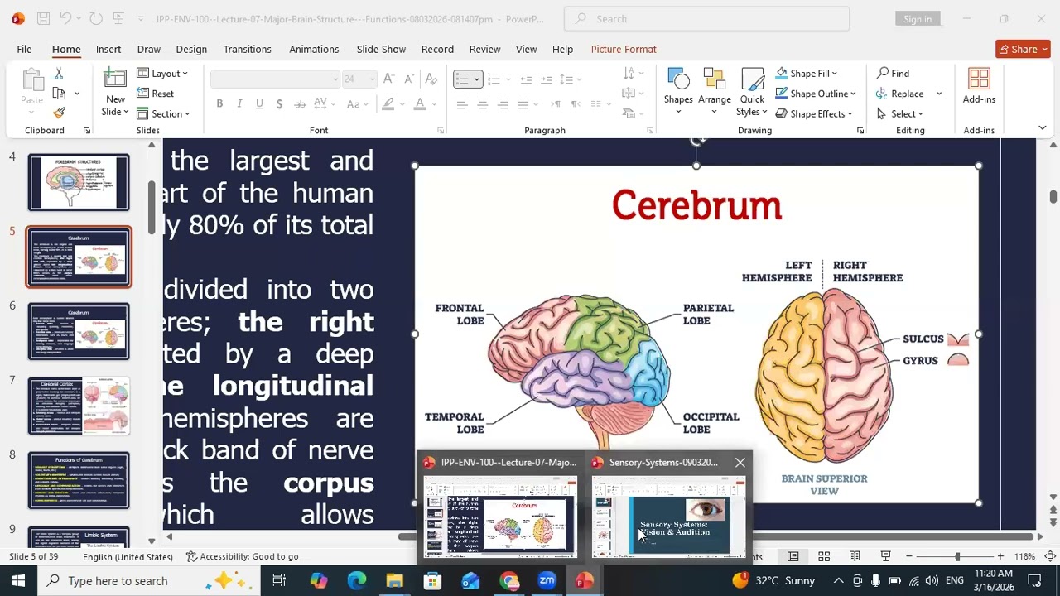Screen dimensions: 1060x596
Task: Open Select dropdown in Editing
Action: point(900,113)
